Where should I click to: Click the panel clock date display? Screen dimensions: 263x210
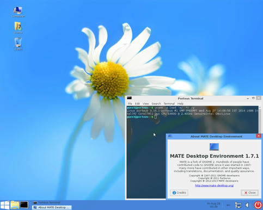pos(213,205)
